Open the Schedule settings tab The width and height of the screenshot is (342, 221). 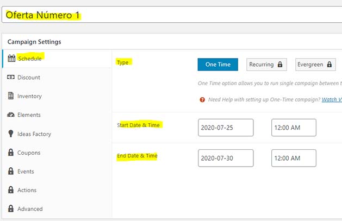(x=57, y=59)
